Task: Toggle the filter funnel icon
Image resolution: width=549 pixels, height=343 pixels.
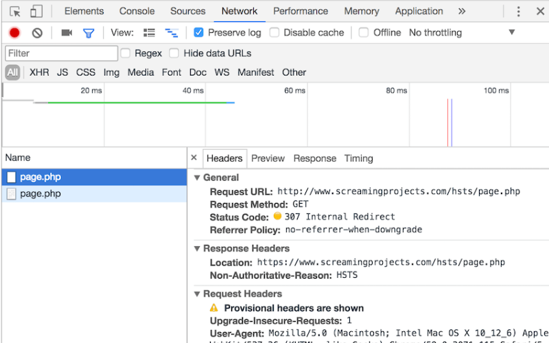Action: click(89, 33)
